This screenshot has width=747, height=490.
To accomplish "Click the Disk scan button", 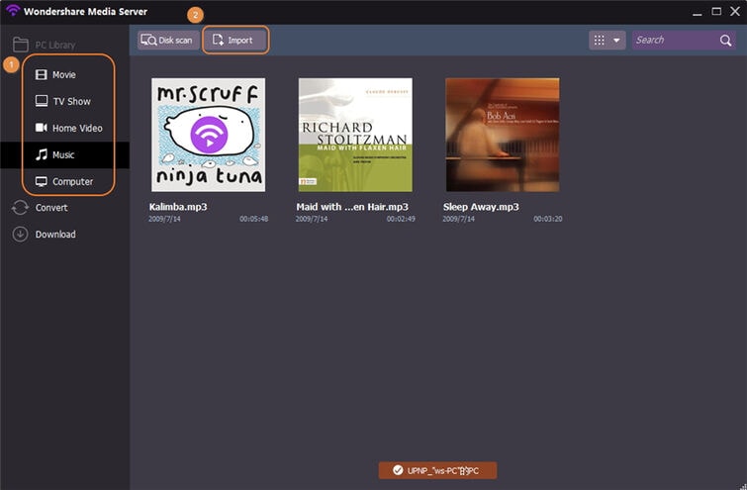I will [167, 40].
